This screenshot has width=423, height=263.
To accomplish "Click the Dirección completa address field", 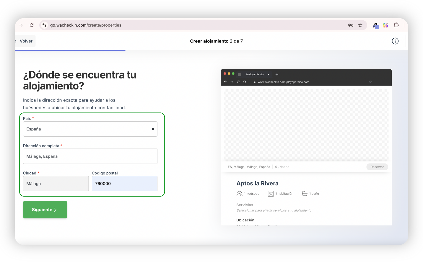I will point(90,156).
